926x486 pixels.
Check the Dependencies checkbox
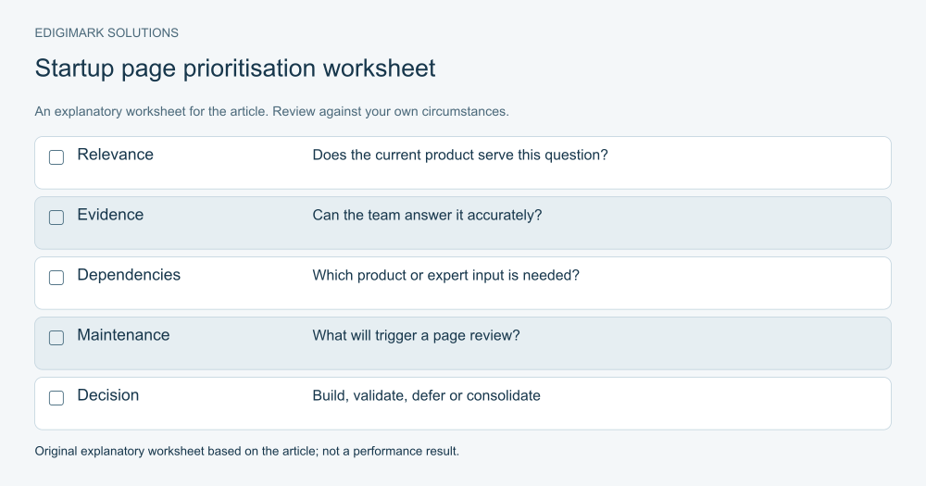(x=56, y=278)
